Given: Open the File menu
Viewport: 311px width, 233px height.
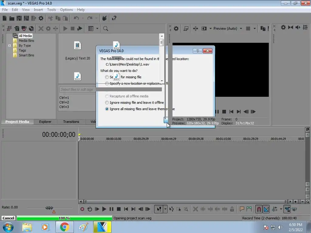Looking at the screenshot, I should pyautogui.click(x=5, y=10).
